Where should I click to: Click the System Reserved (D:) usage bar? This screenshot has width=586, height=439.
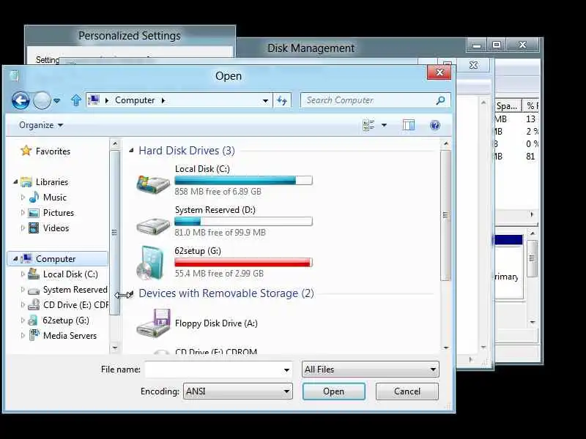pyautogui.click(x=243, y=222)
